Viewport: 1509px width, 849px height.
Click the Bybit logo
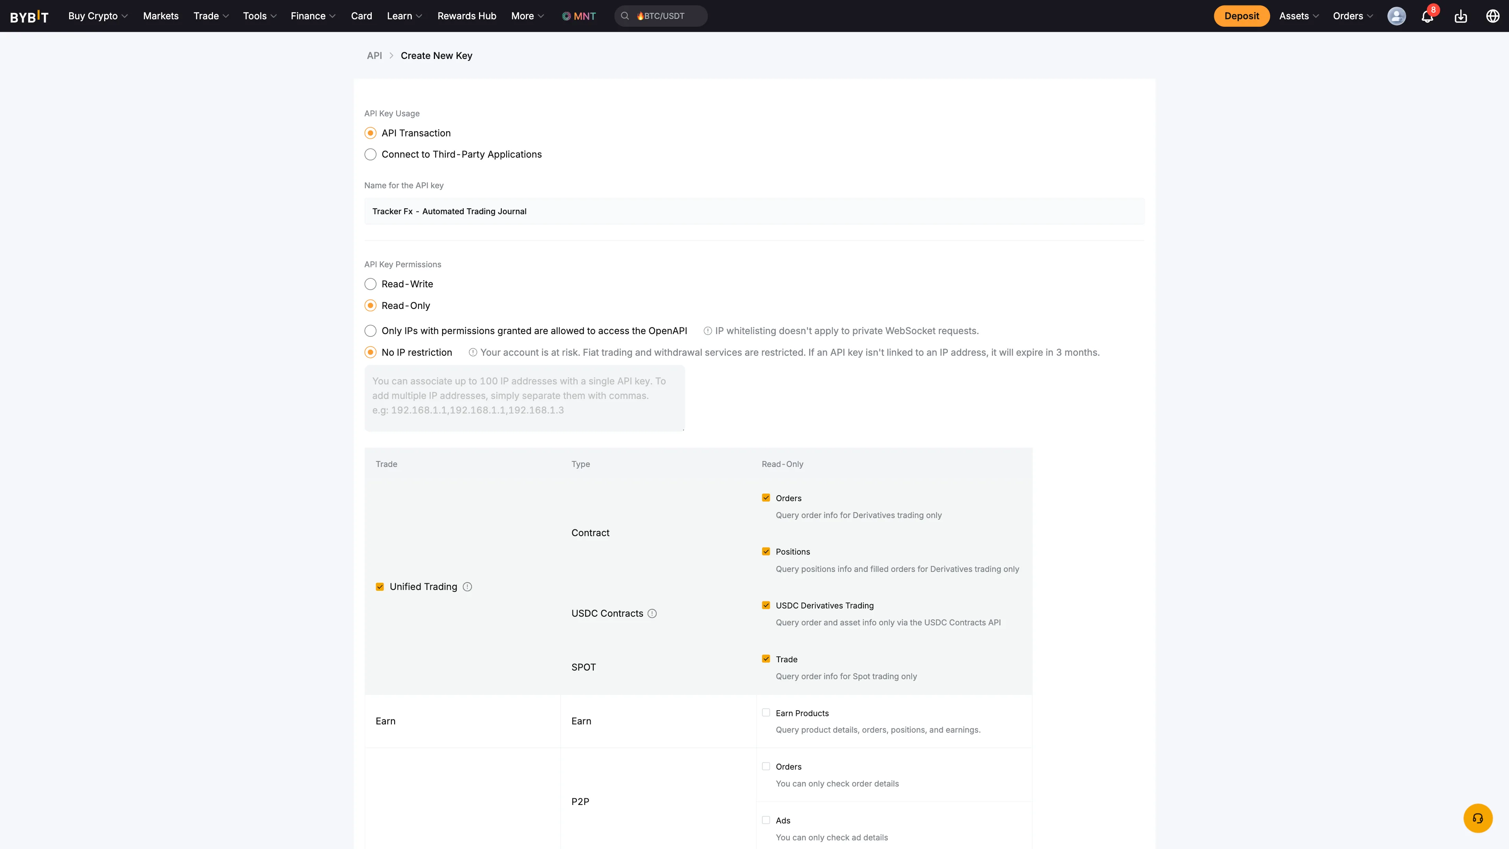tap(29, 17)
